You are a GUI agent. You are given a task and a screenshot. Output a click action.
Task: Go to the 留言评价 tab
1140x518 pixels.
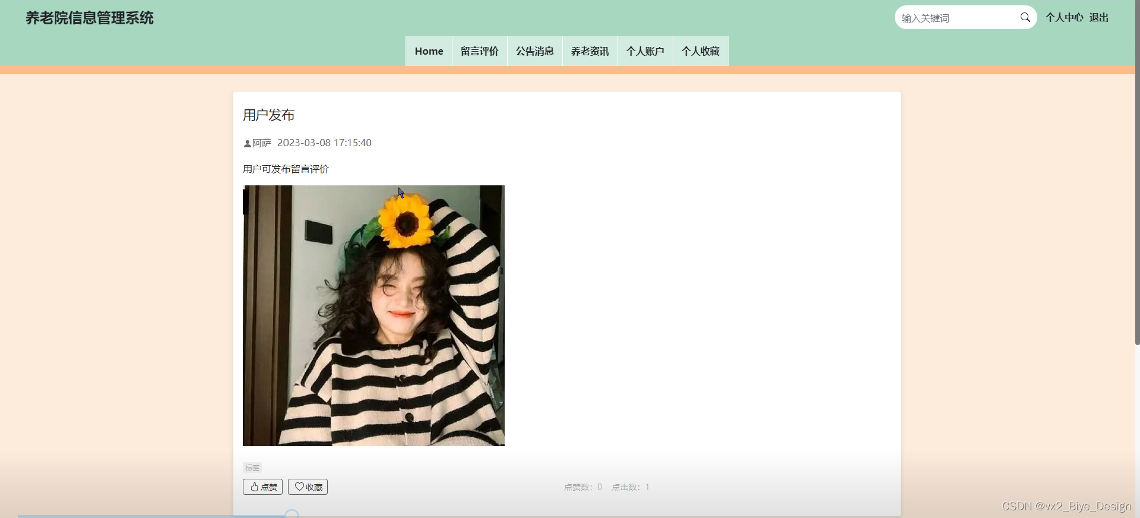[480, 51]
